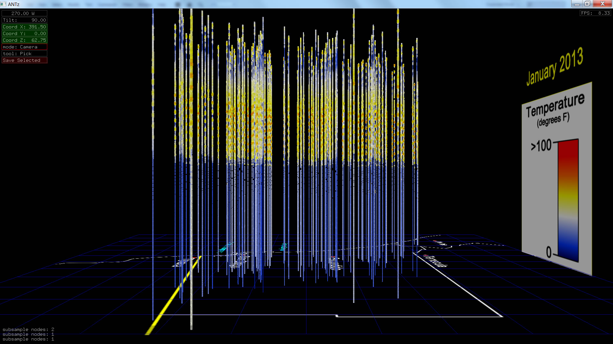
Task: Click the ANTz application icon in title bar
Action: pyautogui.click(x=3, y=4)
